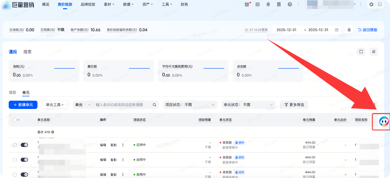Expand the 工具 menu
This screenshot has width=390, height=178.
167,4
